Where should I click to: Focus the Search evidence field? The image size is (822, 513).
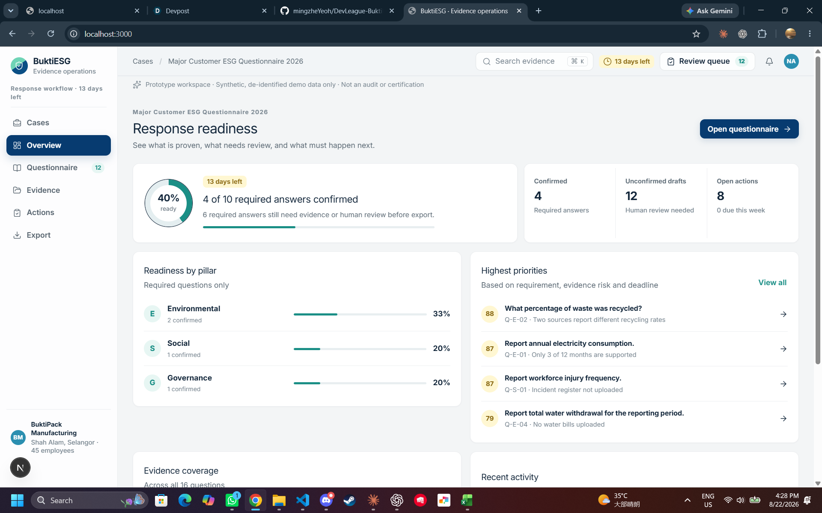(534, 61)
